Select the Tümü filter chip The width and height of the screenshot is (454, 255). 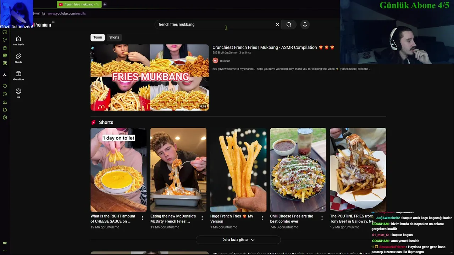[98, 37]
